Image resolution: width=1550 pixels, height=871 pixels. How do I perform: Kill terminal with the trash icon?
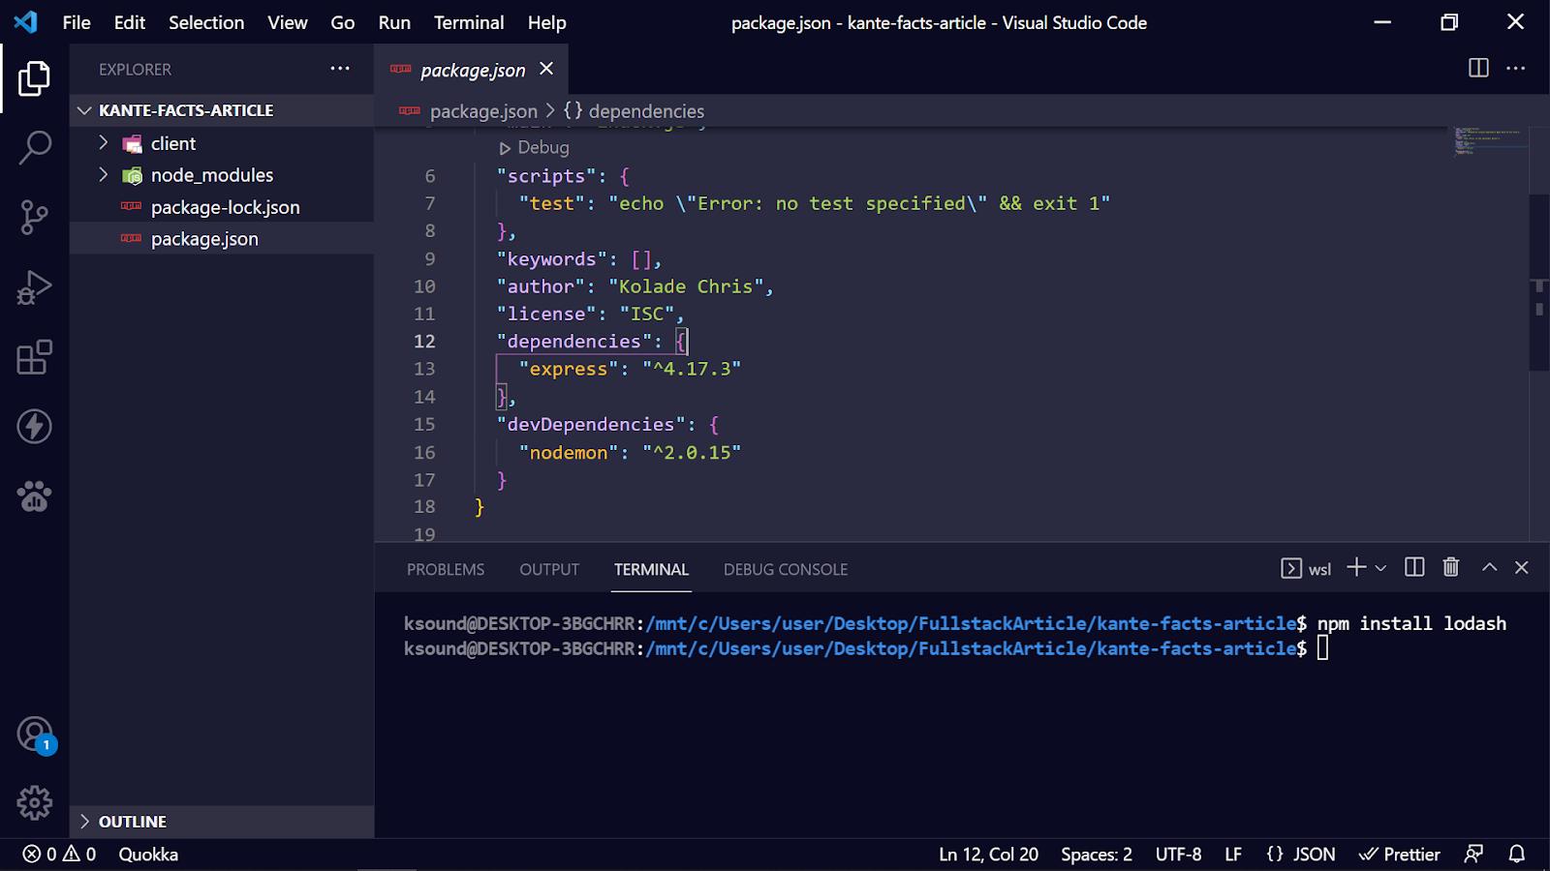click(x=1450, y=568)
